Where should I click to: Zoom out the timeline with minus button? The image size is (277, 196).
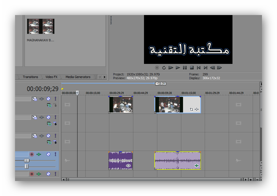[257, 180]
